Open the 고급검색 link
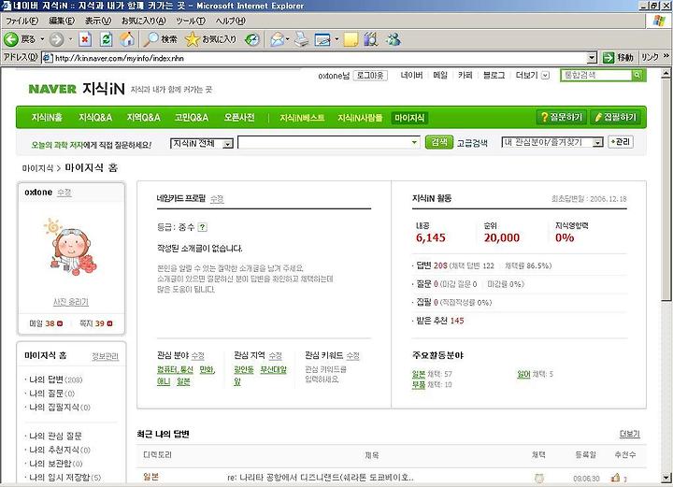 click(472, 143)
